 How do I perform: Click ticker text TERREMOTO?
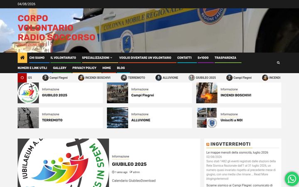point(137,78)
